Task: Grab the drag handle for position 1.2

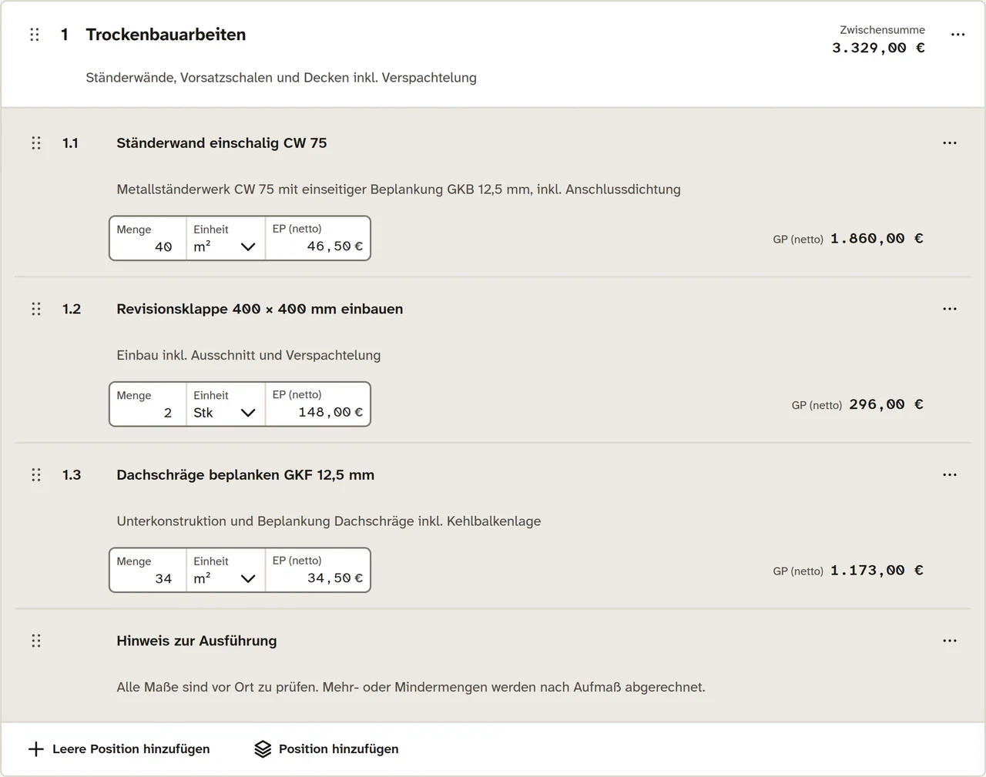Action: [x=36, y=309]
